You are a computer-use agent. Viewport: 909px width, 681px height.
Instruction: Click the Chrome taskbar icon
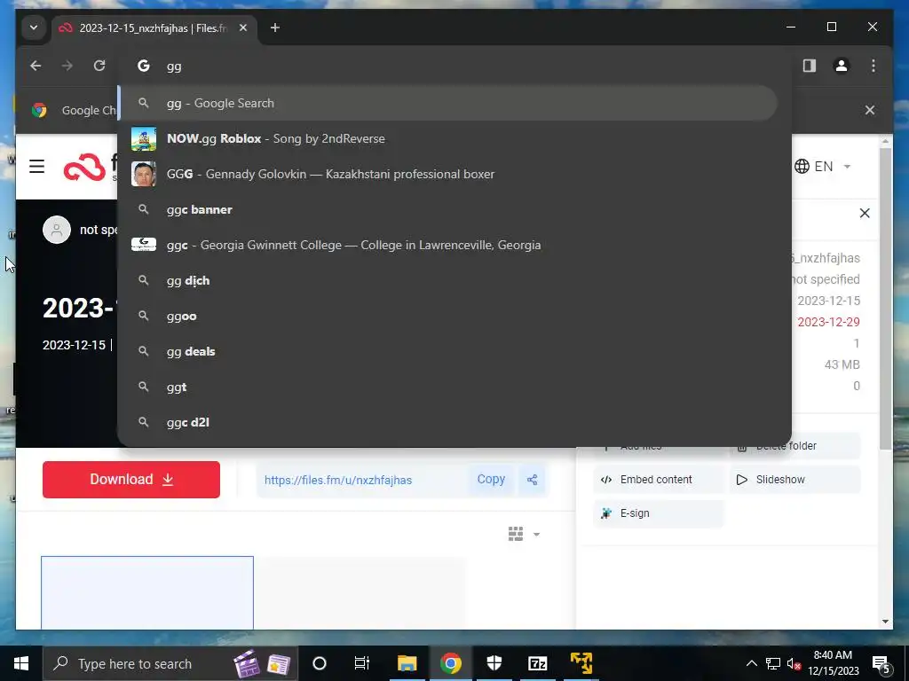pyautogui.click(x=450, y=663)
